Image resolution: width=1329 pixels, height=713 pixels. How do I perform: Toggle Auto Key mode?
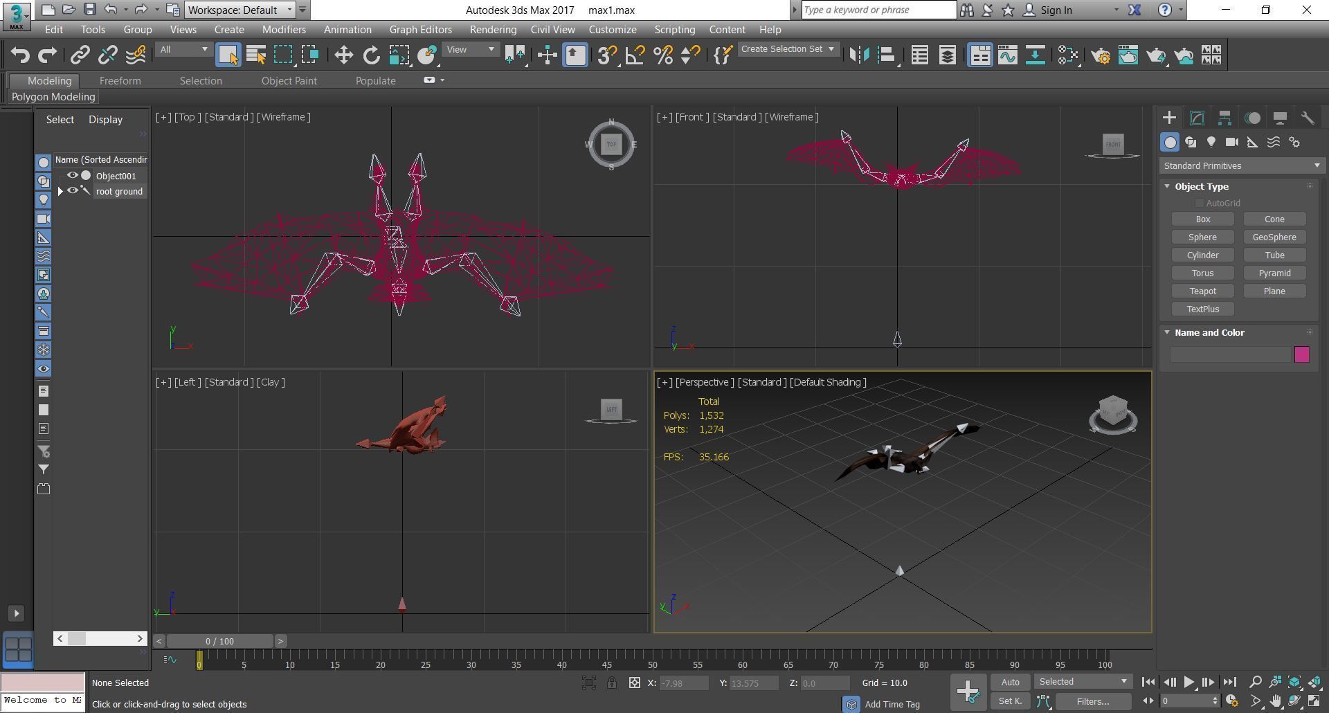pyautogui.click(x=1010, y=683)
